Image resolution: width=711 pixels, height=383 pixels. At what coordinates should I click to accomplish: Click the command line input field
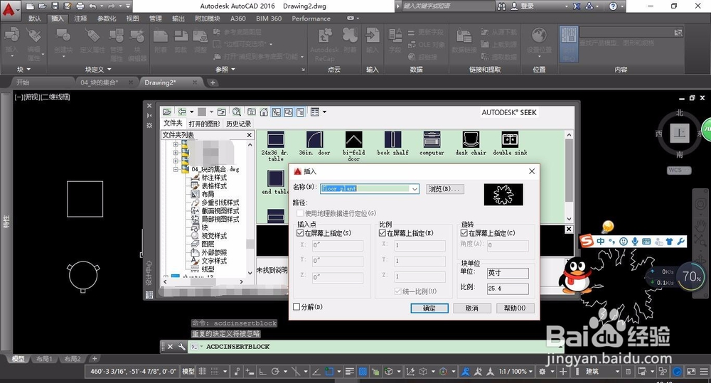click(376, 346)
